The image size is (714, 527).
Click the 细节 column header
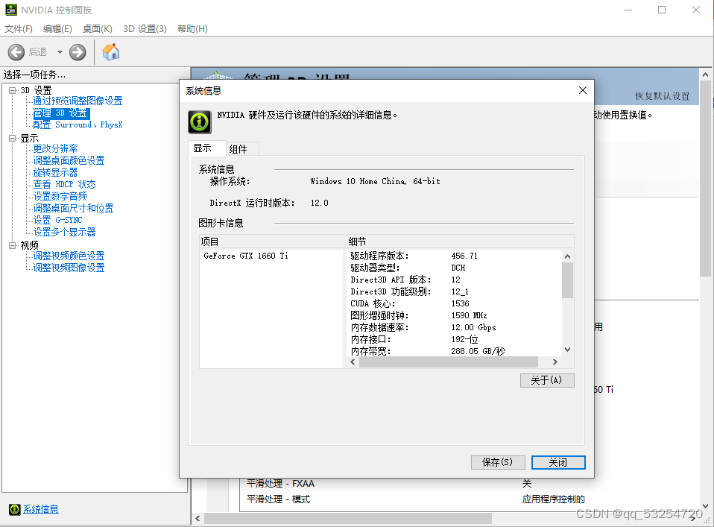pos(460,242)
